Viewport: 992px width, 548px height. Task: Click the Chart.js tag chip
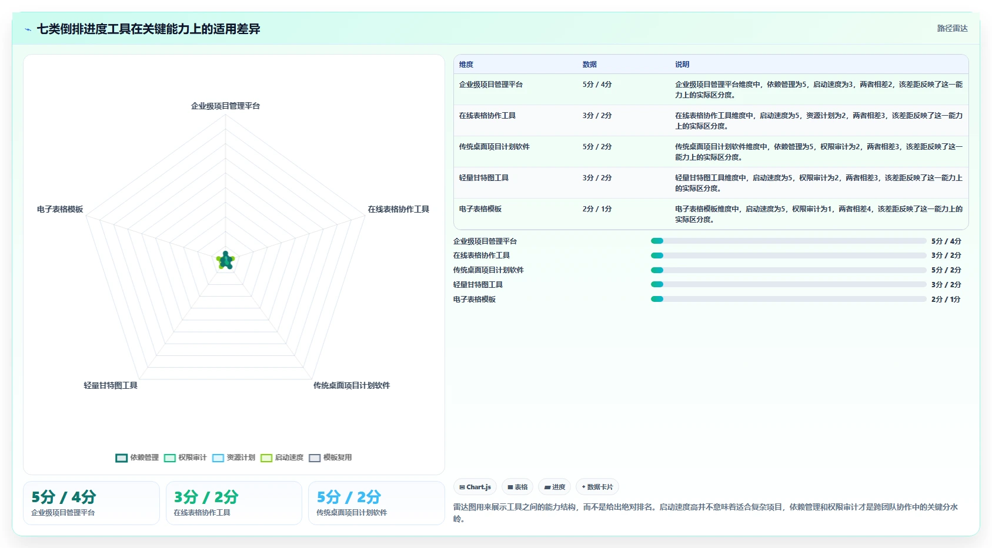tap(475, 487)
